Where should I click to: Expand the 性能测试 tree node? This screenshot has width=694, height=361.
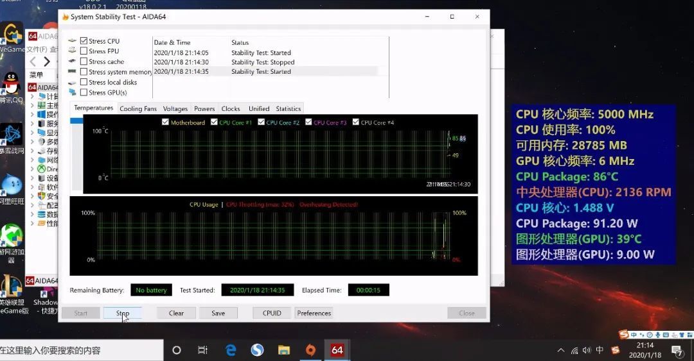click(32, 224)
